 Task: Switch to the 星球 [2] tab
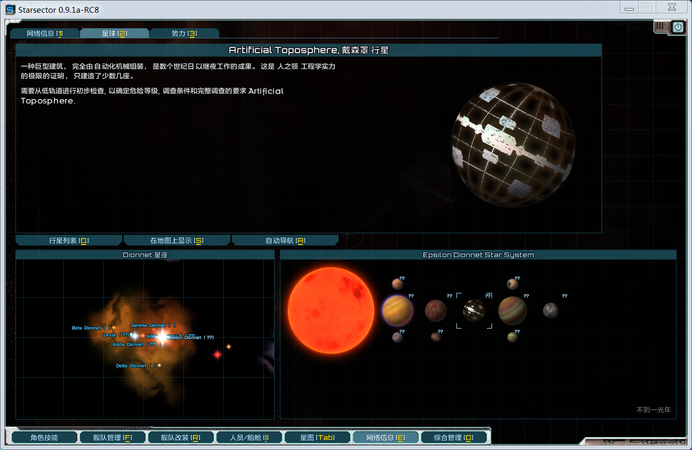click(114, 34)
